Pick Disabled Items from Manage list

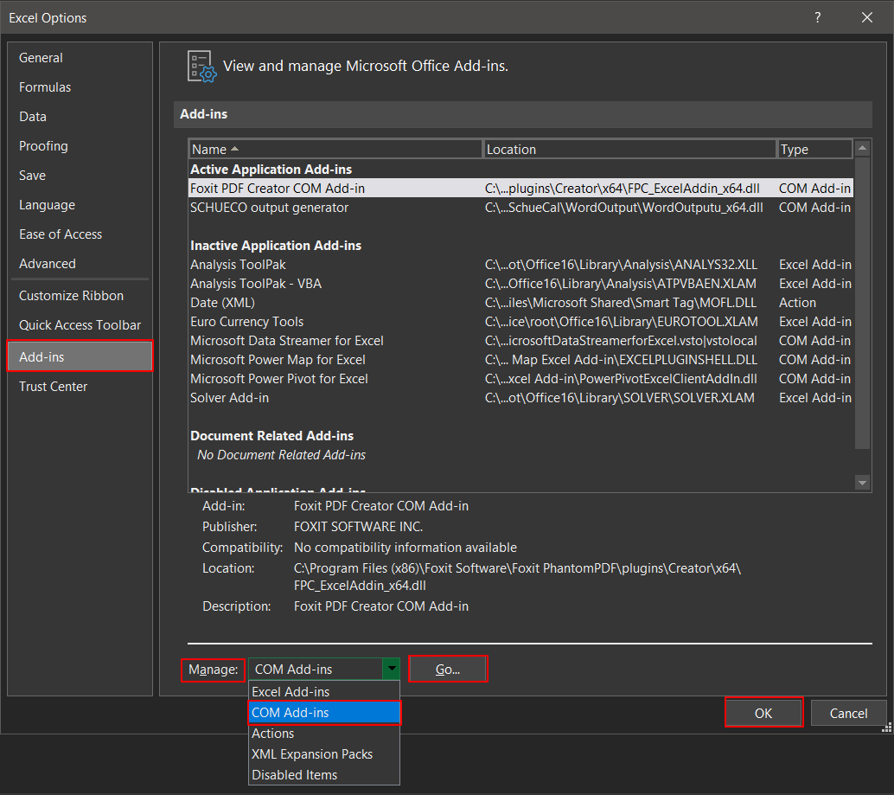click(x=324, y=775)
